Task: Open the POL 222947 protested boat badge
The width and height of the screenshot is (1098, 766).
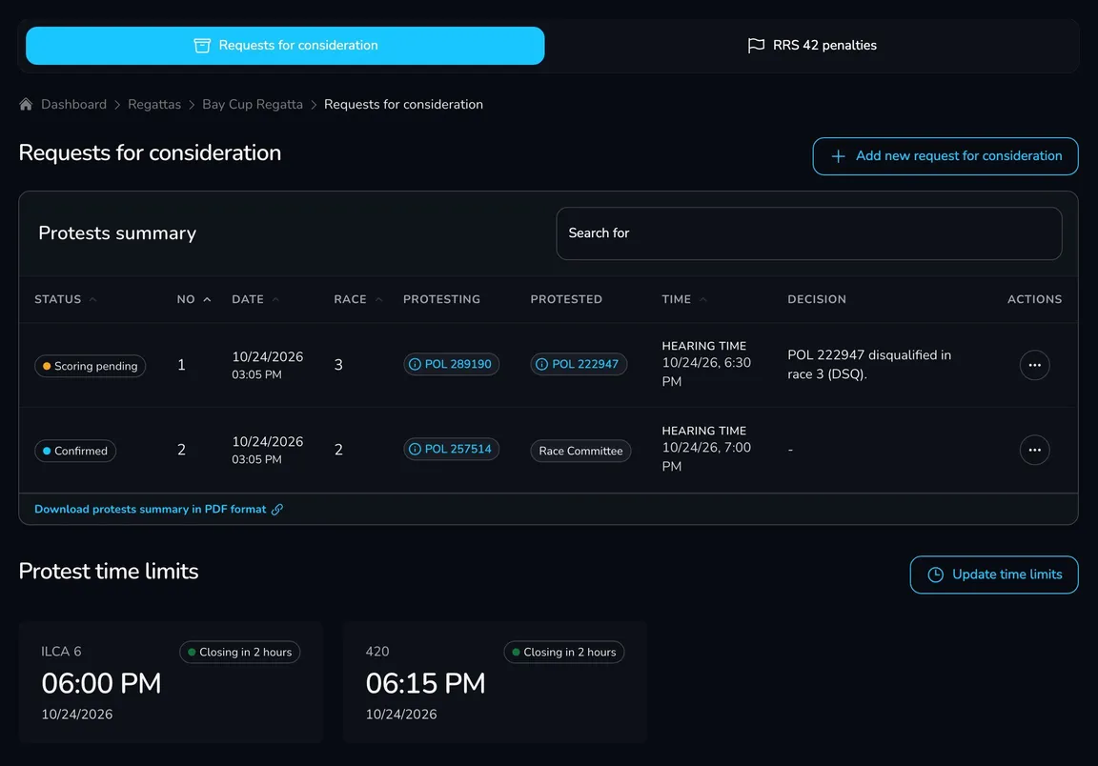Action: [579, 364]
